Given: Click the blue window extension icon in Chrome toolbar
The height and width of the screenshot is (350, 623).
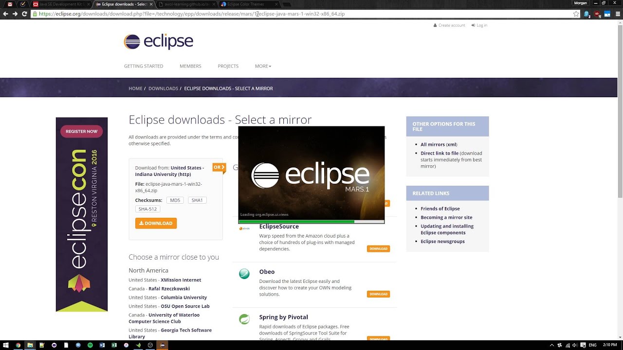Looking at the screenshot, I should tap(607, 14).
